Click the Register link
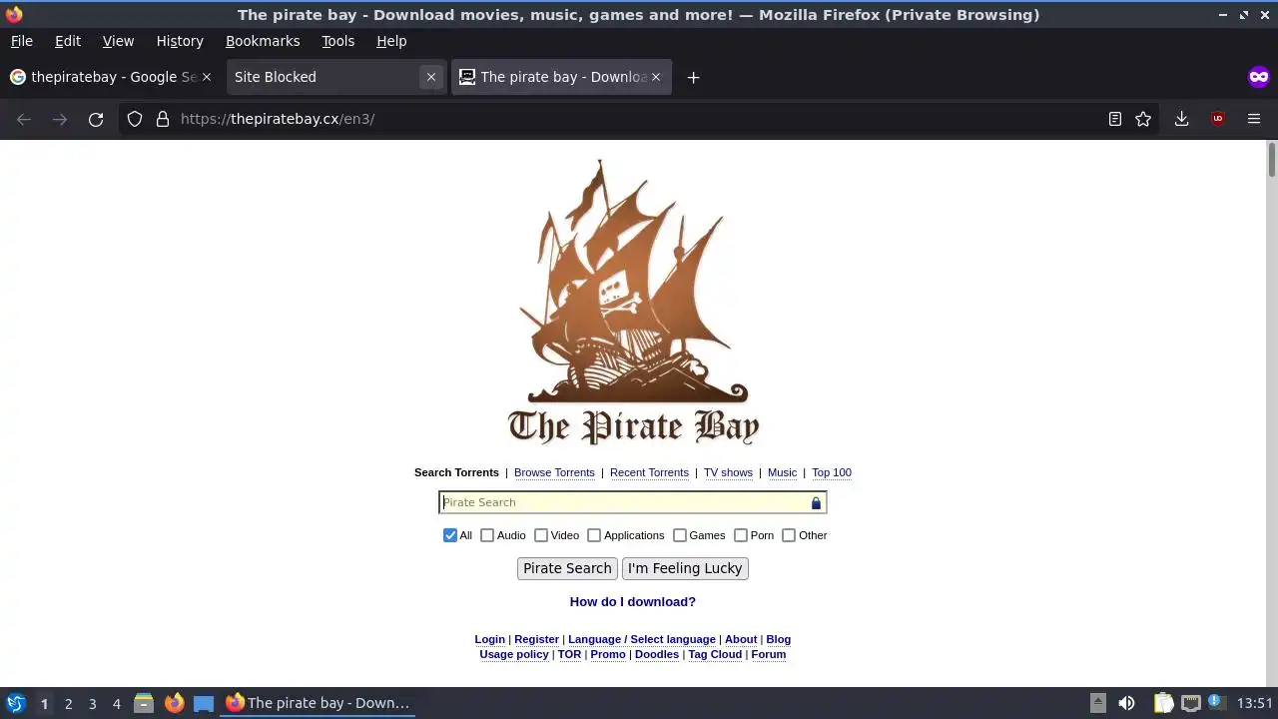Image resolution: width=1278 pixels, height=719 pixels. point(536,639)
